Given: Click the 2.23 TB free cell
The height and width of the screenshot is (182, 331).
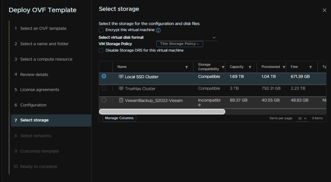Looking at the screenshot, I should (x=298, y=89).
